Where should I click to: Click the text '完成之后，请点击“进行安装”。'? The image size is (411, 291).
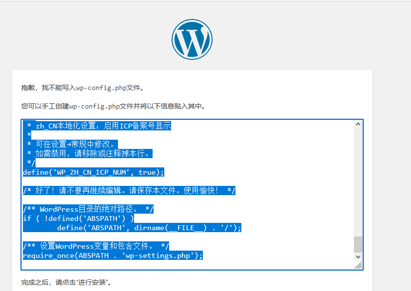66,282
